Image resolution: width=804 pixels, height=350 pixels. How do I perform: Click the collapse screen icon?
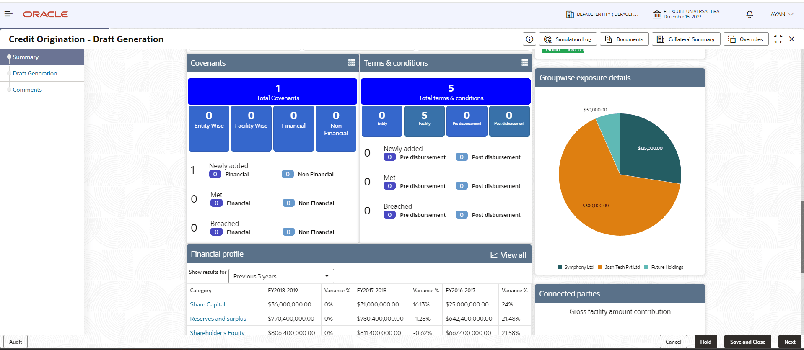point(778,39)
